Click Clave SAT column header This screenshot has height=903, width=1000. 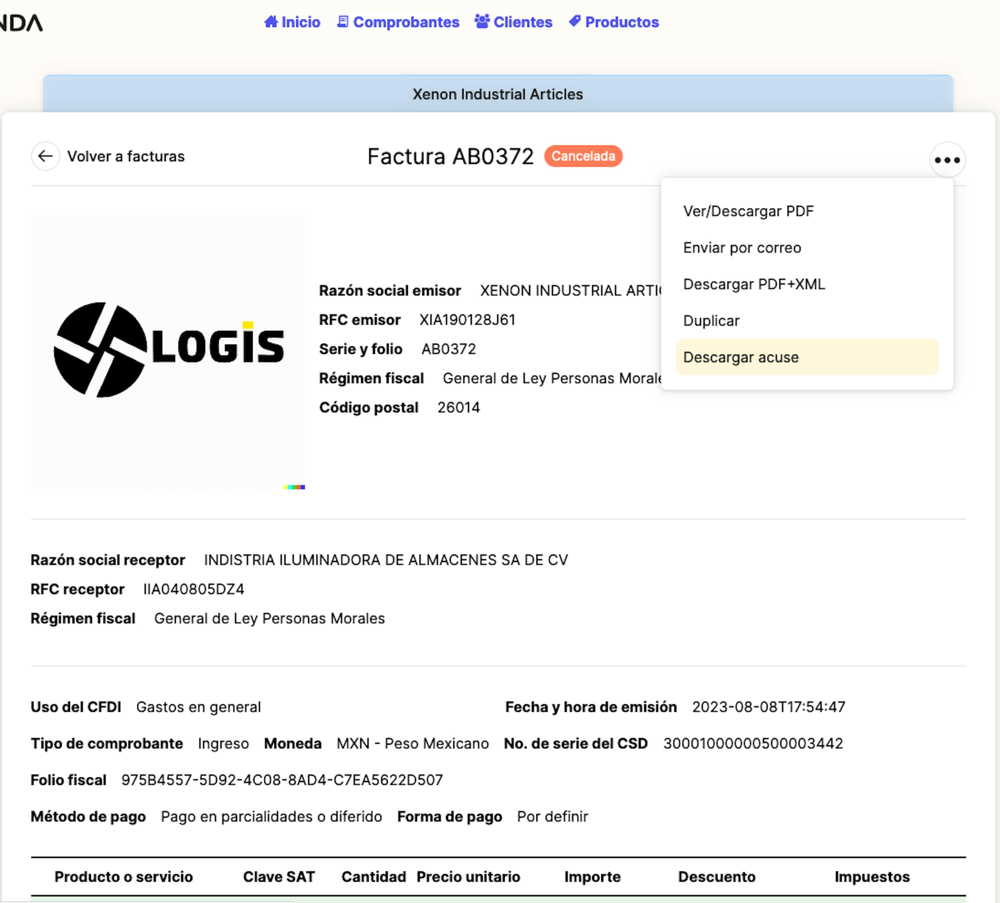(279, 877)
